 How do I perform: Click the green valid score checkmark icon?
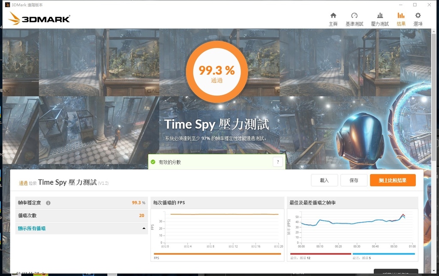tap(153, 162)
